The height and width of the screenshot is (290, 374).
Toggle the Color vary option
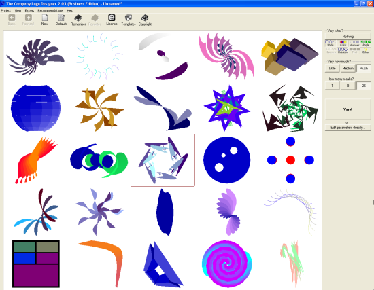pyautogui.click(x=343, y=43)
